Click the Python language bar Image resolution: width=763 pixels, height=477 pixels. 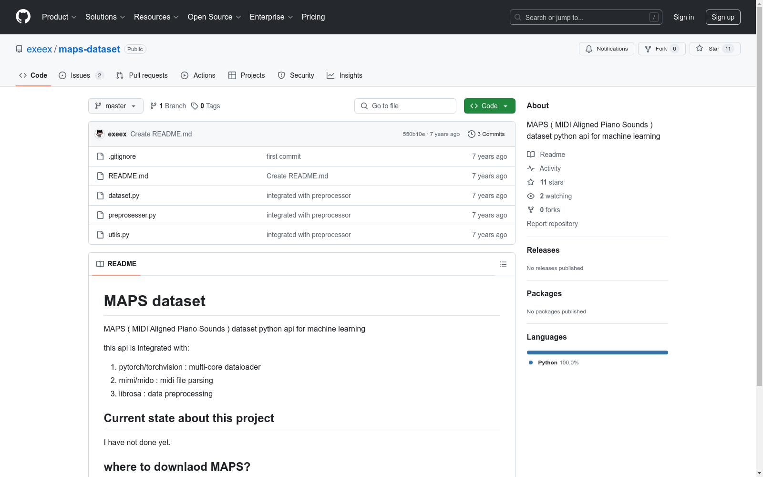tap(597, 353)
